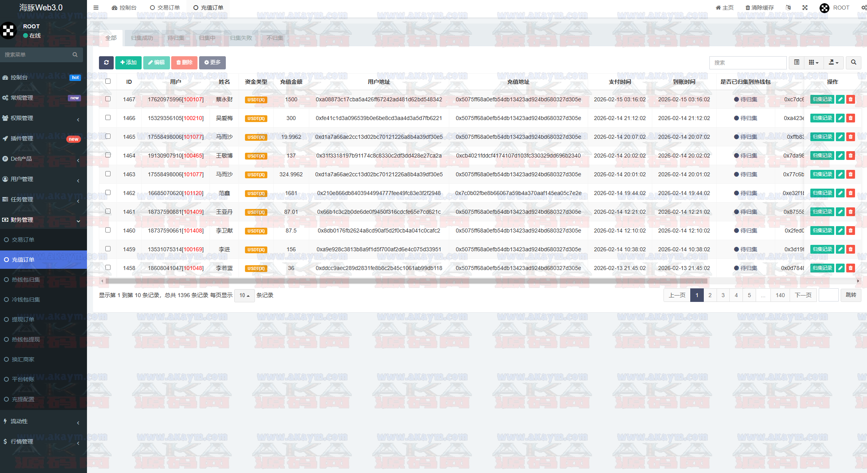Switch to 不归集 filter tab

(x=275, y=38)
